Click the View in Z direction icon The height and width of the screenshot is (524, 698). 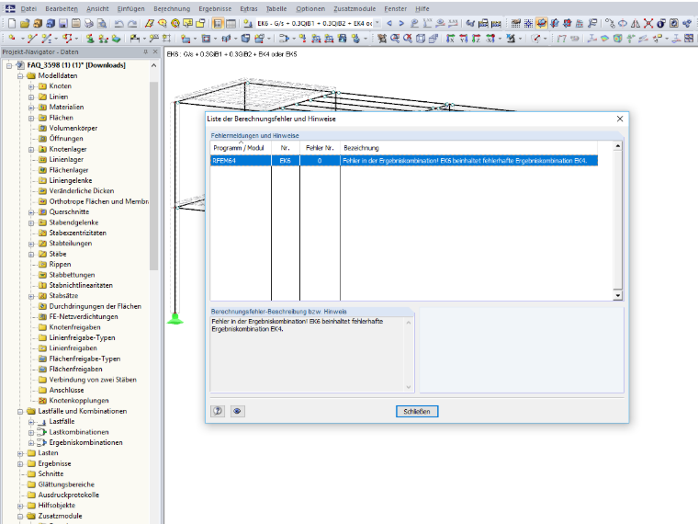pyautogui.click(x=477, y=39)
